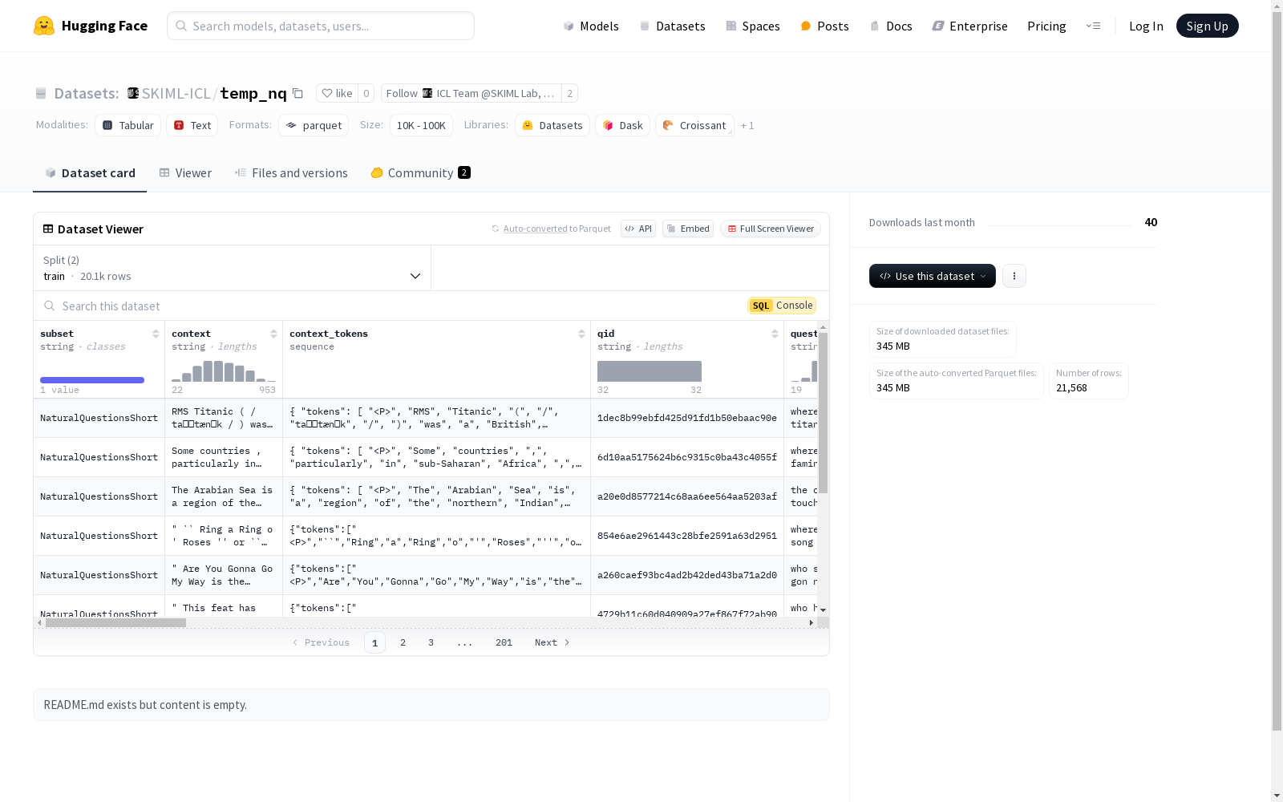Click the Dataset Viewer table icon
This screenshot has width=1283, height=802.
tap(48, 229)
